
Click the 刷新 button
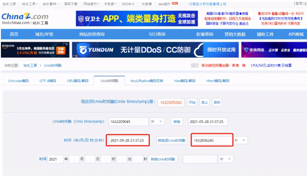point(217,103)
